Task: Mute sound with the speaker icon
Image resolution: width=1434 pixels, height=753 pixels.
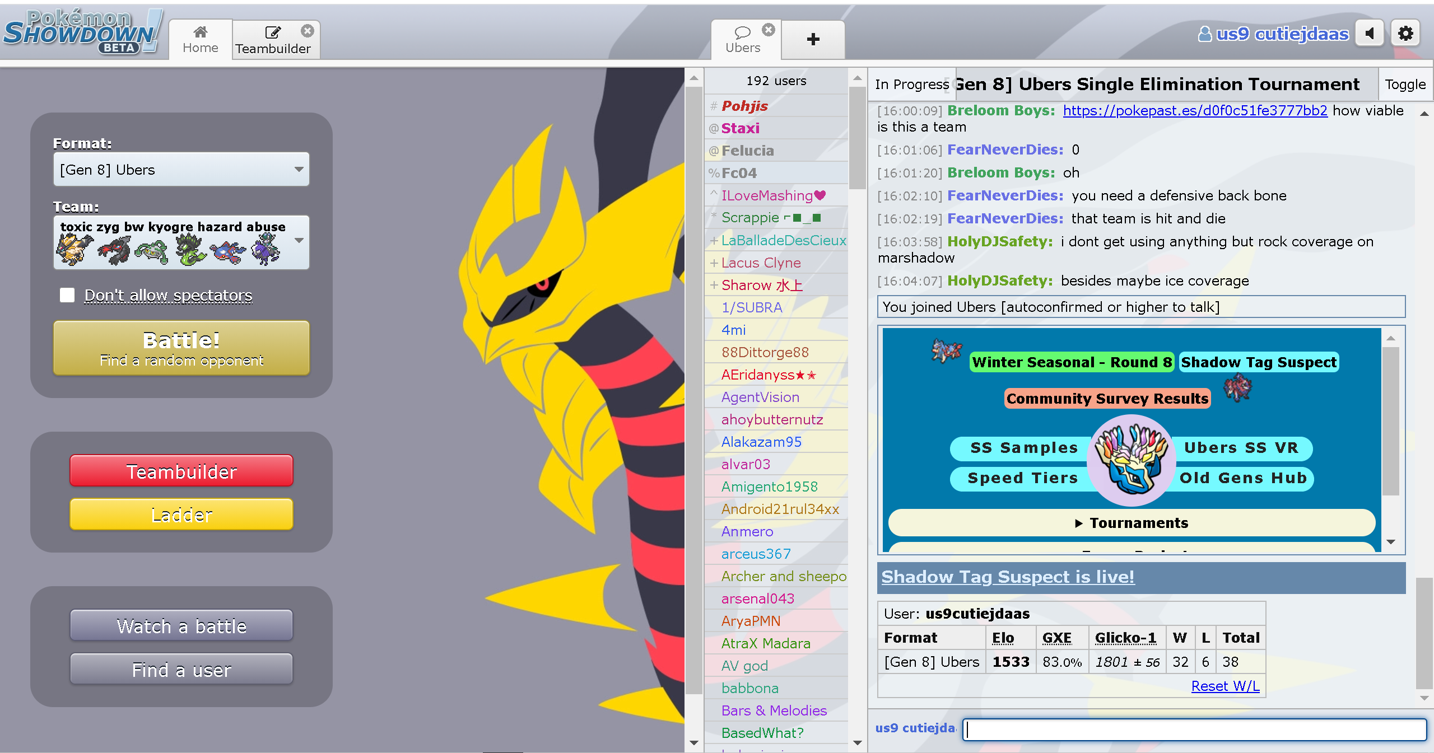Action: [1370, 34]
